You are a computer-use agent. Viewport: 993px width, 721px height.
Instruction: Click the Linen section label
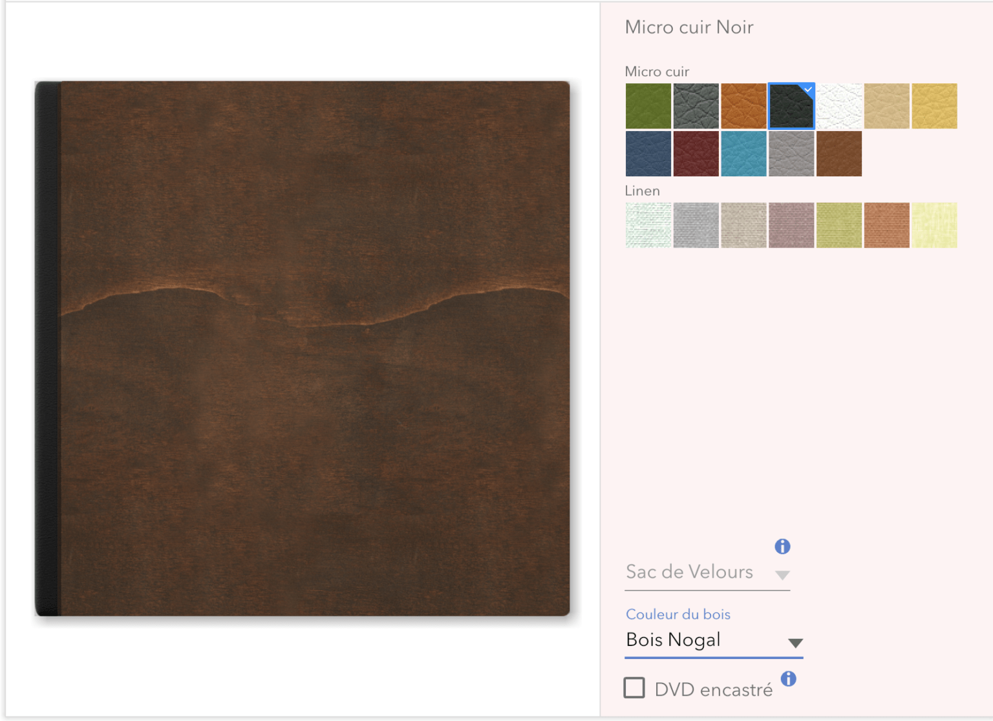643,191
